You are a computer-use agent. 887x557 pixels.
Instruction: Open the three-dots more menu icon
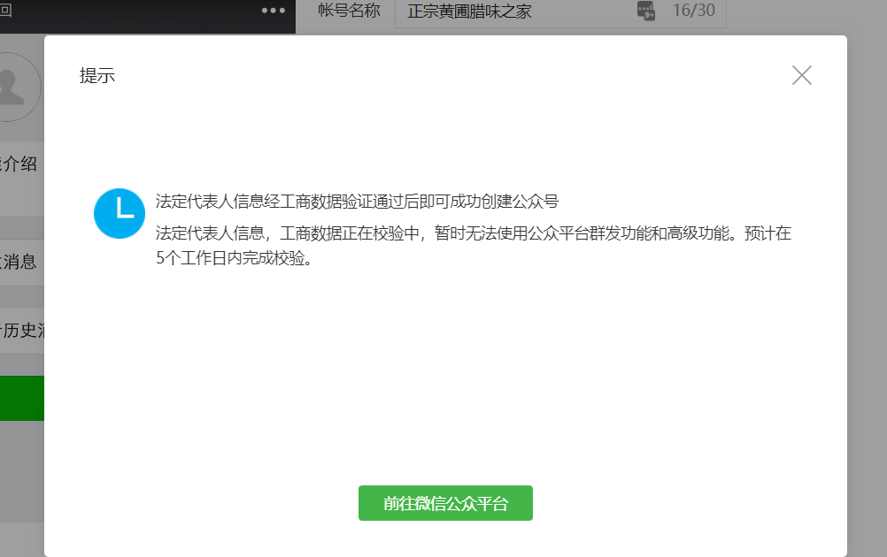pyautogui.click(x=274, y=11)
